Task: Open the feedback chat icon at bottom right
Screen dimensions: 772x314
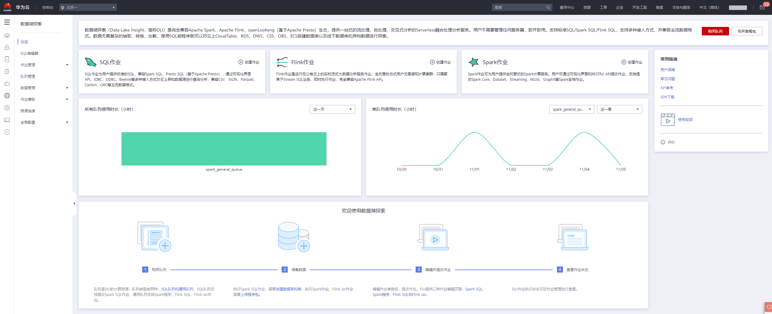Action: click(769, 307)
